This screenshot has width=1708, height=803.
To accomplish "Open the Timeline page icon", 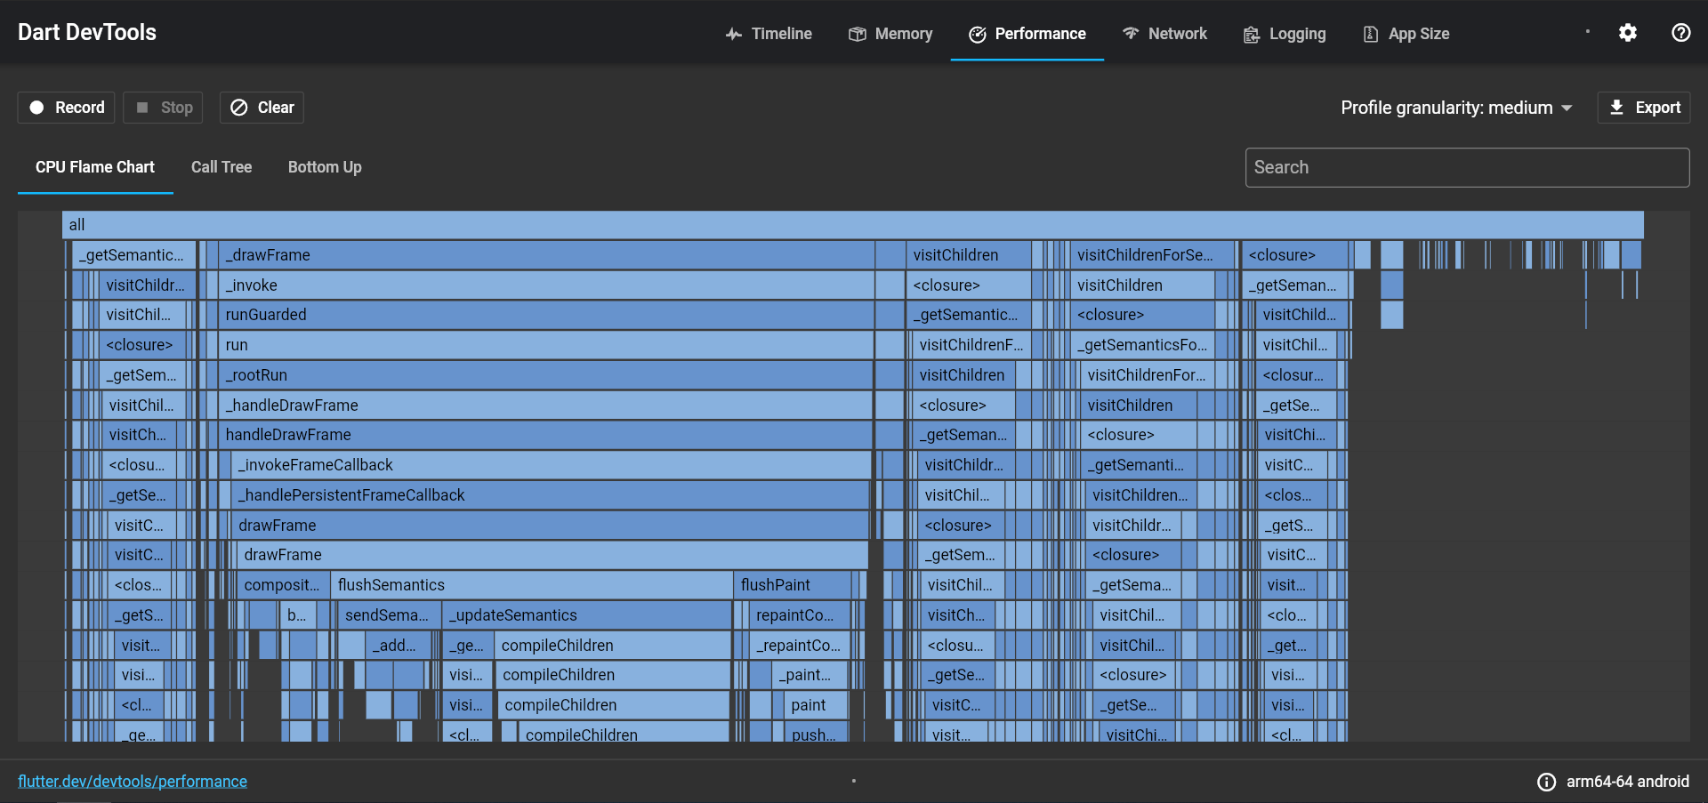I will point(733,34).
